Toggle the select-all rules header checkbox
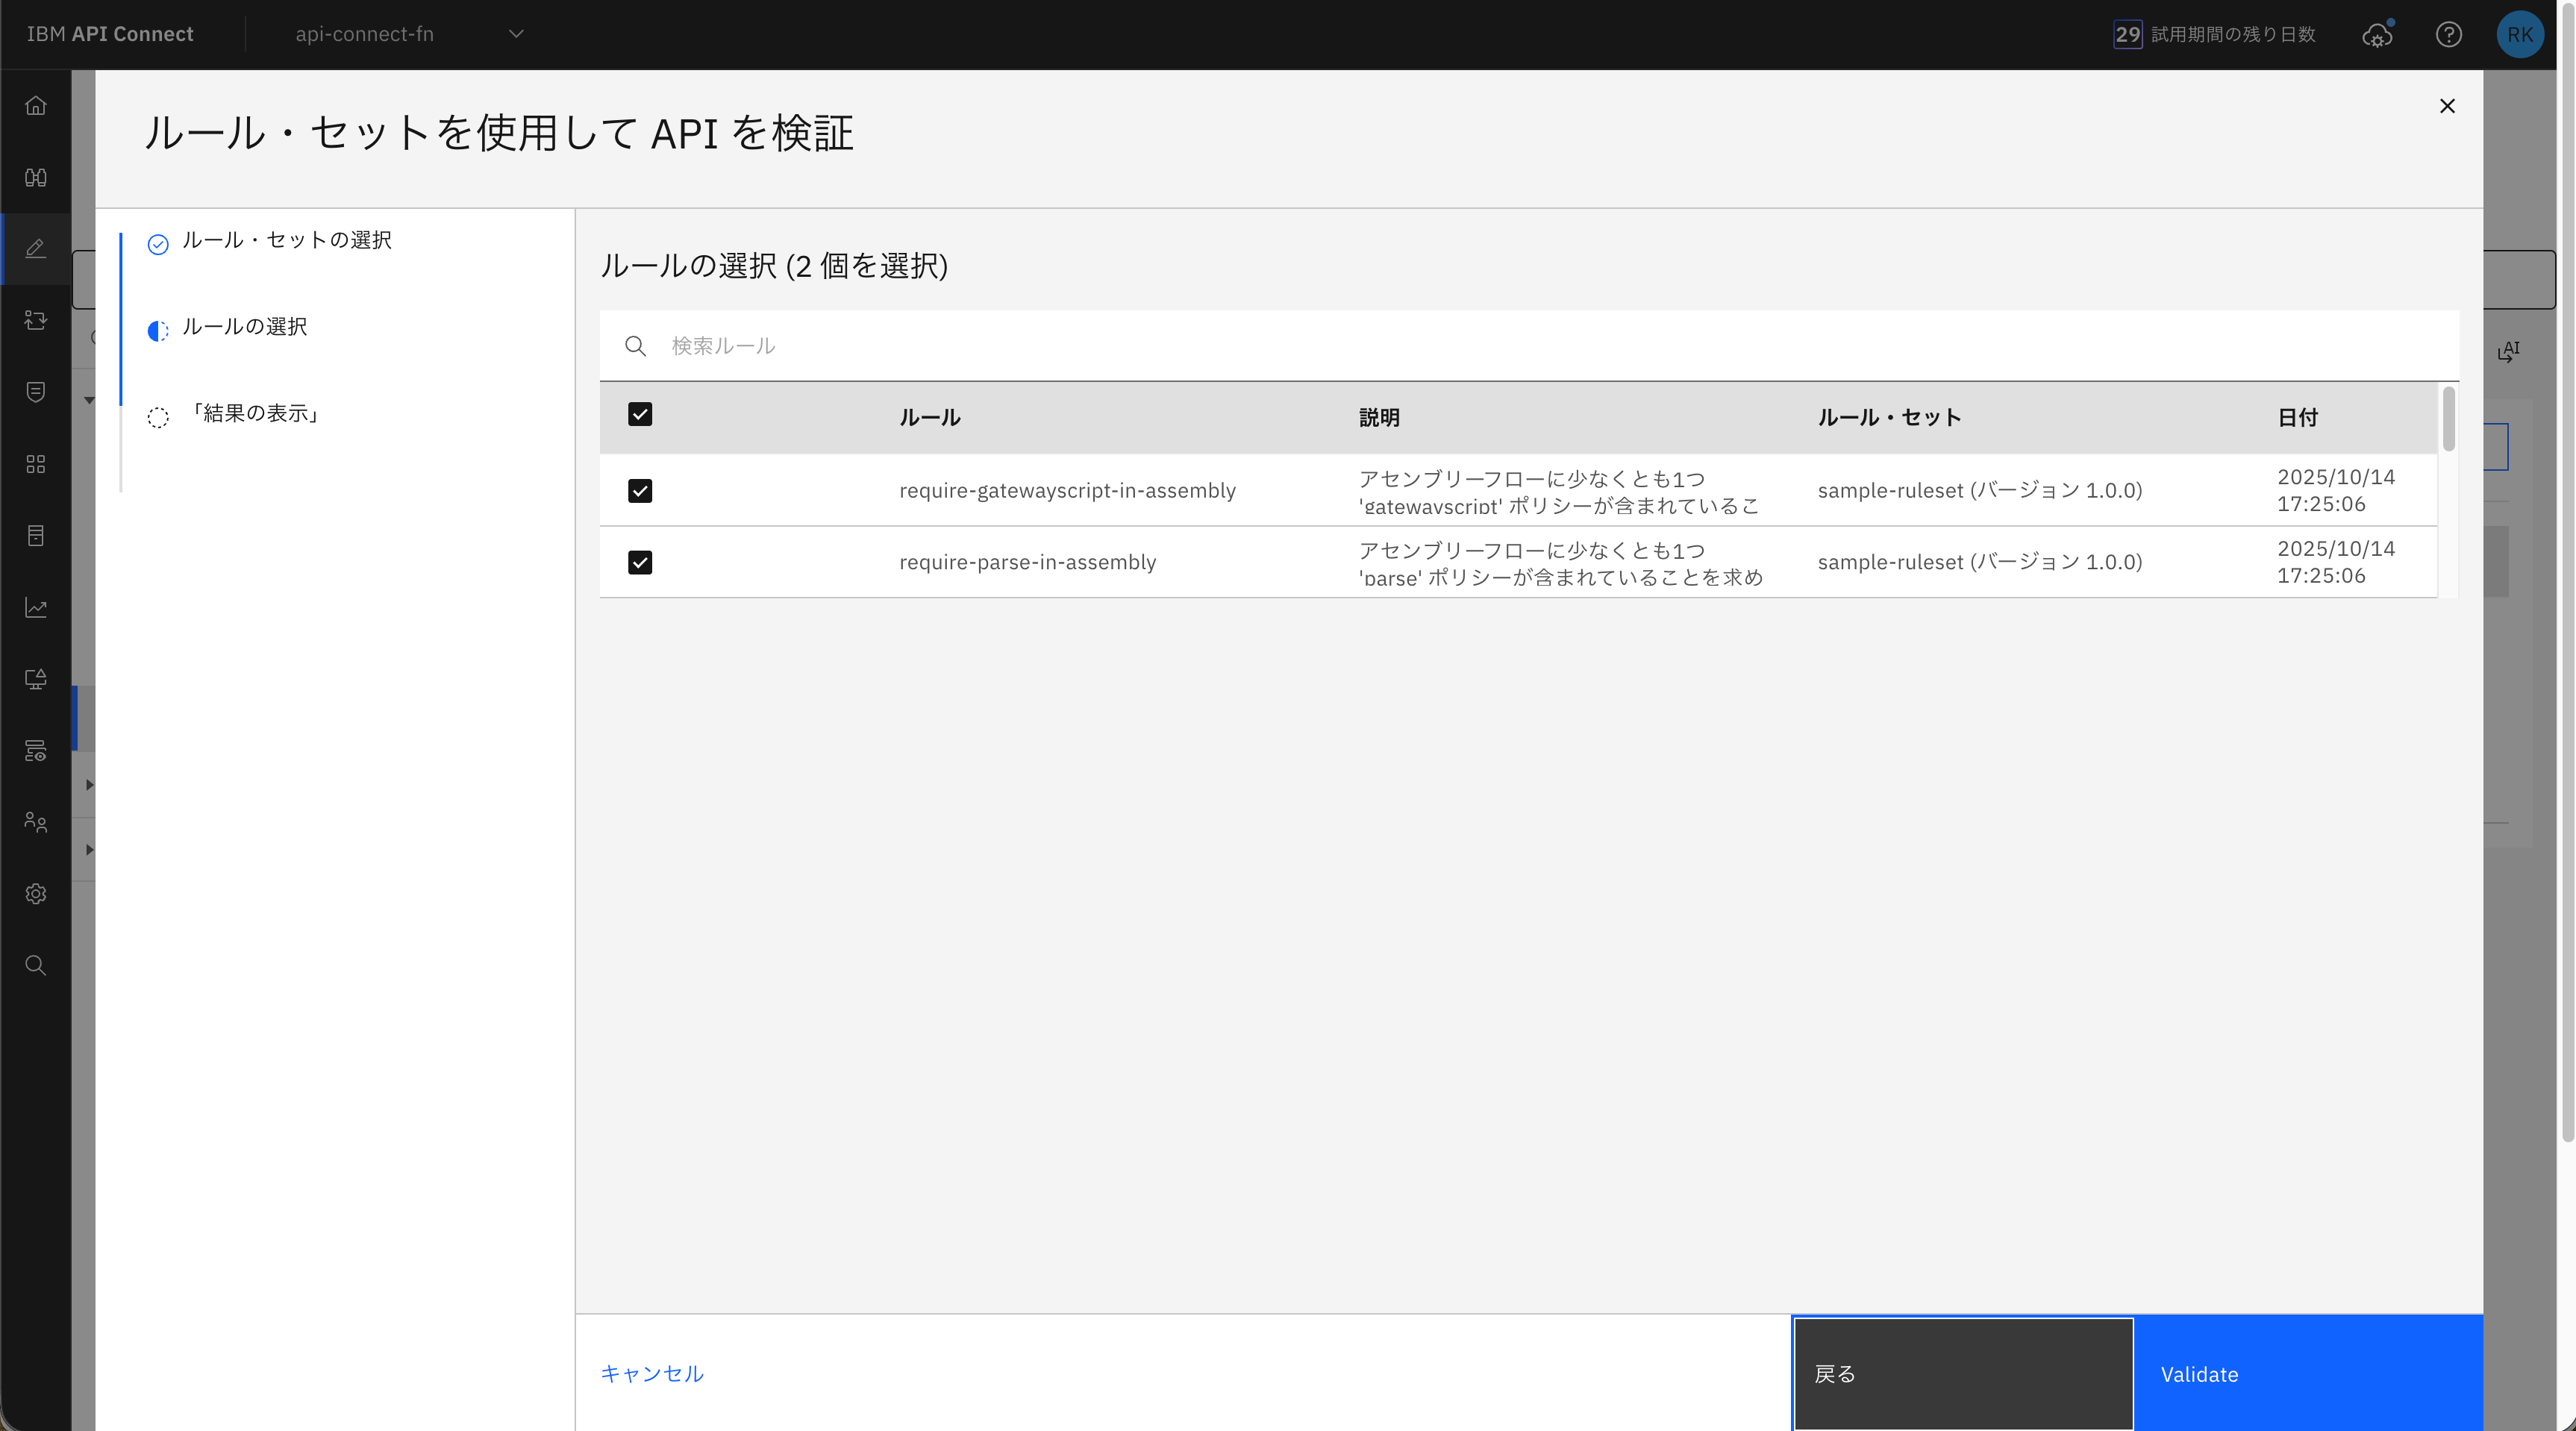This screenshot has height=1431, width=2576. click(640, 415)
